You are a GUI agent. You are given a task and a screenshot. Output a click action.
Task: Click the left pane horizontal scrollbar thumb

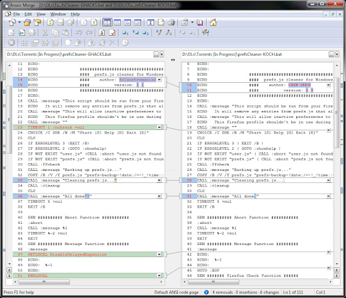(x=44, y=282)
